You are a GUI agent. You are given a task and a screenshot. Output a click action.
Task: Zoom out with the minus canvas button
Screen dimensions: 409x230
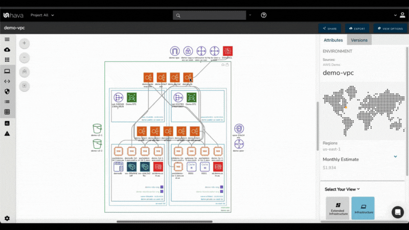tap(24, 57)
